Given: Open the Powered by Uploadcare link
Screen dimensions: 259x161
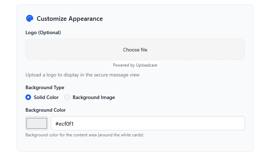Looking at the screenshot, I should [x=135, y=65].
